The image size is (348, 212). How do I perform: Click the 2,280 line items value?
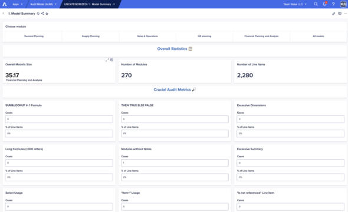tap(245, 75)
